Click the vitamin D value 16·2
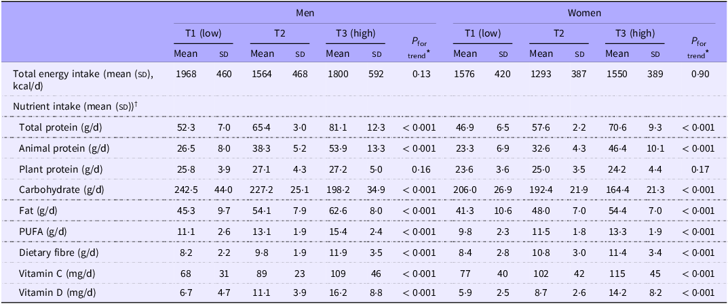Viewport: 728px width, 304px height. point(337,293)
